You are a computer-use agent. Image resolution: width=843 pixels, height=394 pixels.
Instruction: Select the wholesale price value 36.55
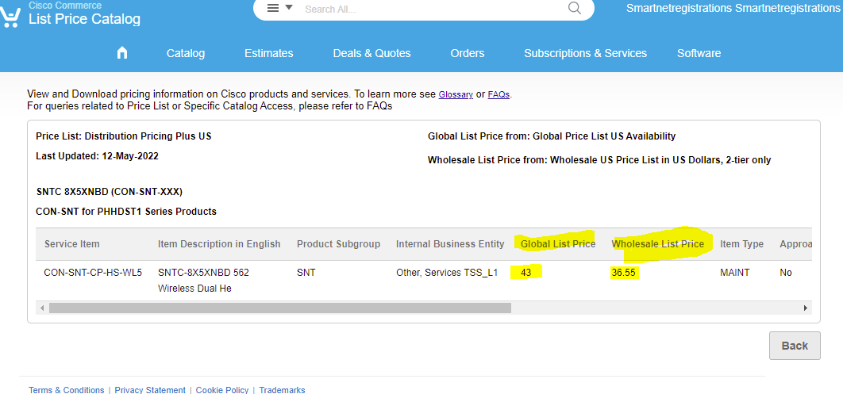coord(624,273)
